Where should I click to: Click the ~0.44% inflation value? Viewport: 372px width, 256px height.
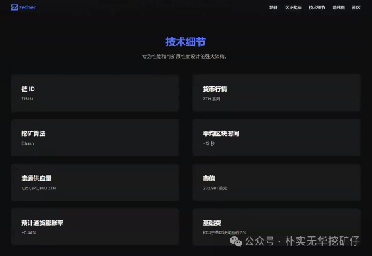(28, 233)
